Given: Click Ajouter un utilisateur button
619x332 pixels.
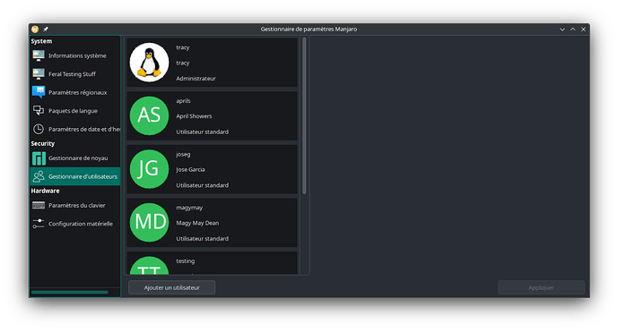Looking at the screenshot, I should 171,287.
